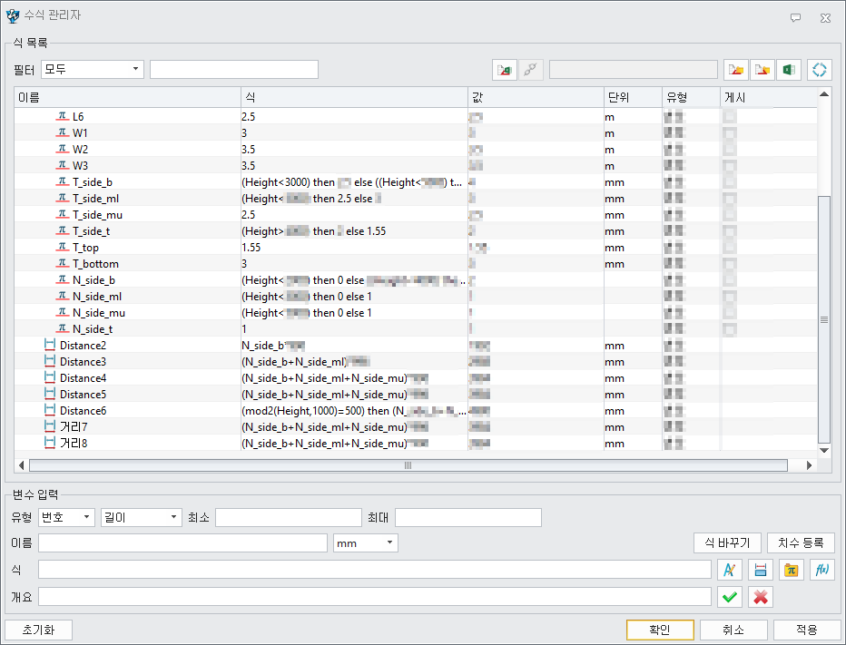Open the 필터 dropdown showing 모두
Viewport: 846px width, 645px height.
point(93,70)
